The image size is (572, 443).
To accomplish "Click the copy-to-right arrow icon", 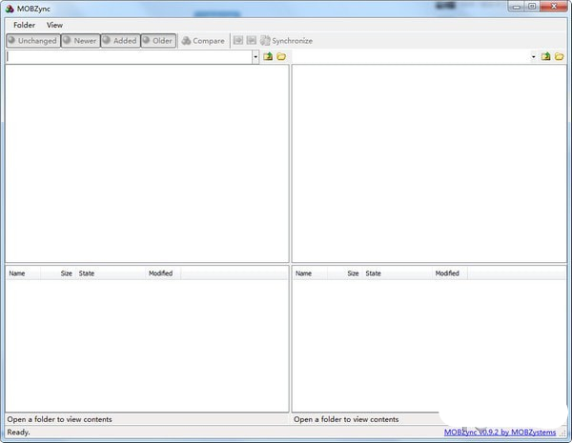I will pyautogui.click(x=238, y=40).
